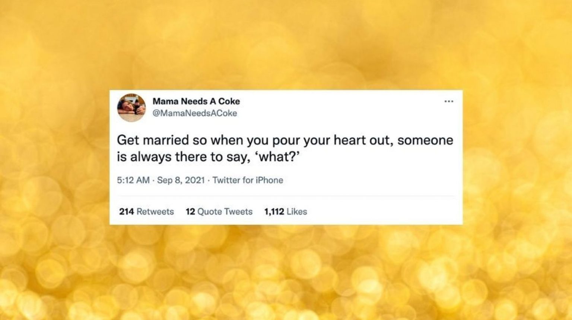Click the word "Likes" beside the 1,112 count

[x=297, y=211]
